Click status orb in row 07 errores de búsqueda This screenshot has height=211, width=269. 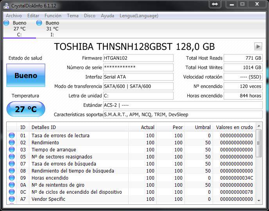coord(12,164)
